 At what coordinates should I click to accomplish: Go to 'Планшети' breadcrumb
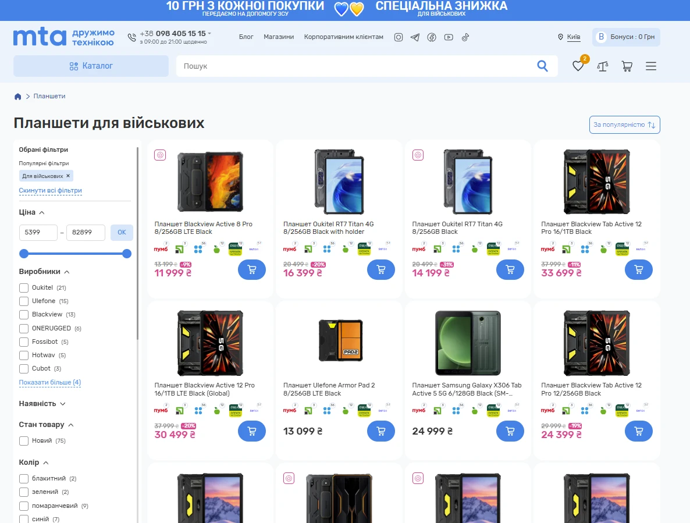click(x=49, y=97)
